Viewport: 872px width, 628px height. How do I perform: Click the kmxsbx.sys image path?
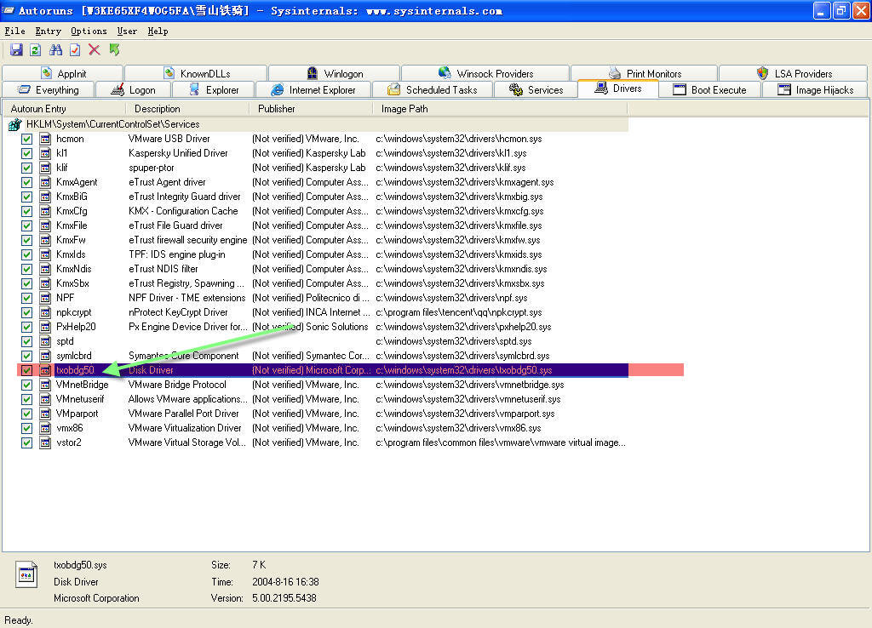tap(460, 283)
